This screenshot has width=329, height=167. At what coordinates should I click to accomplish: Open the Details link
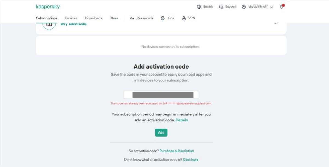(x=181, y=120)
